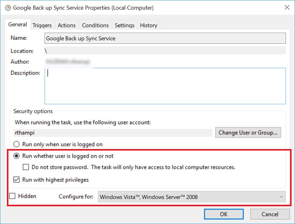The image size is (295, 224).
Task: Click the Description label
Action: tap(25, 73)
